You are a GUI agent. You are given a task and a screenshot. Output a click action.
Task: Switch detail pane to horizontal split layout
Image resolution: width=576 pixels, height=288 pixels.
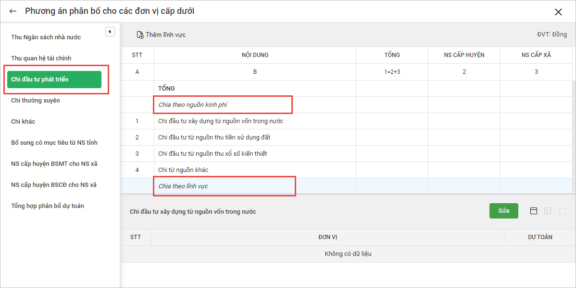point(533,211)
